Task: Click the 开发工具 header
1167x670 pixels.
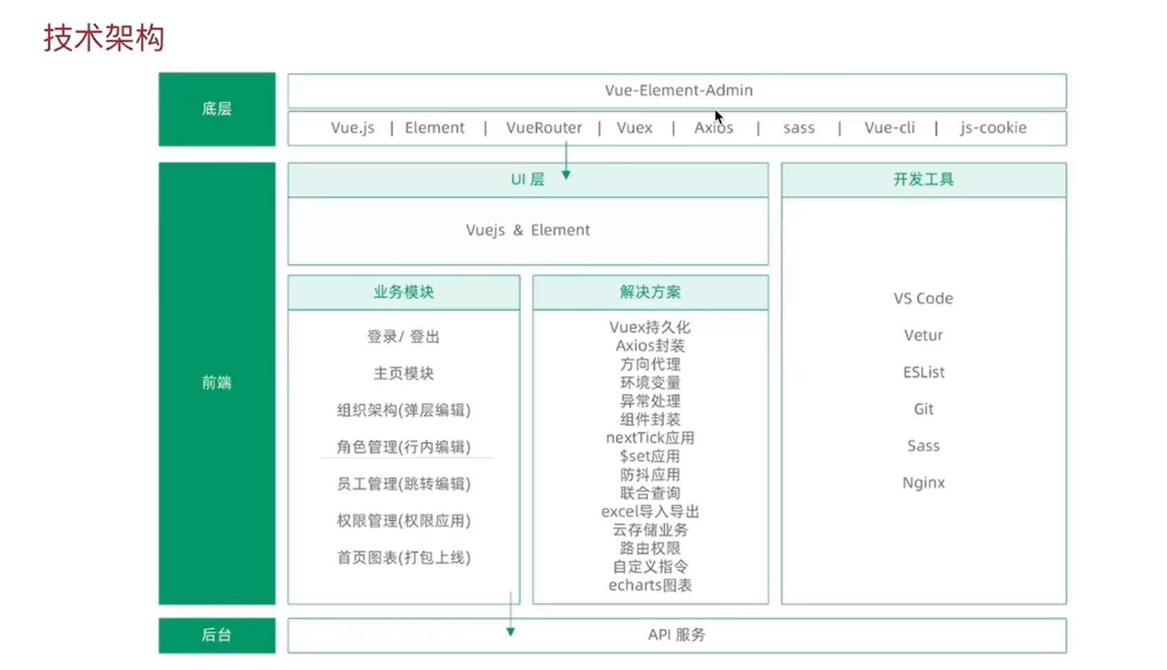Action: (x=924, y=180)
